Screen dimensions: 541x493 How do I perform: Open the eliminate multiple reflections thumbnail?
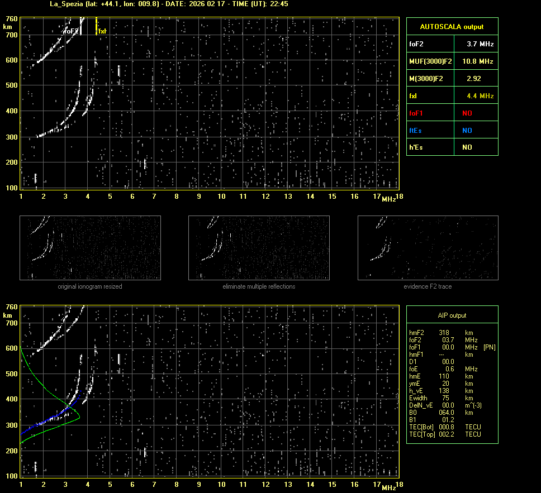pos(259,248)
